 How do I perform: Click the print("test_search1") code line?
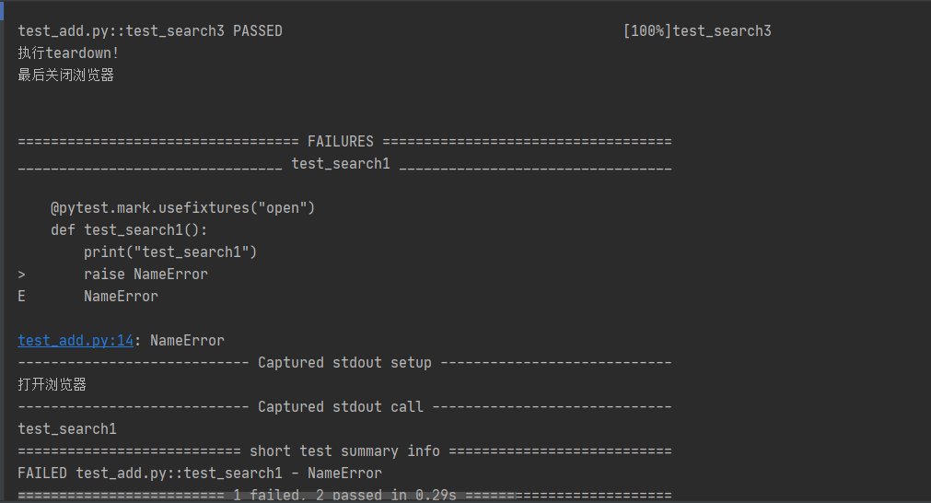pyautogui.click(x=170, y=252)
